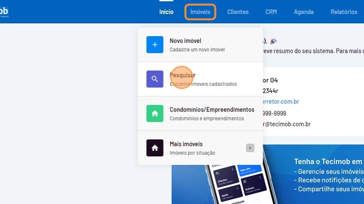364x204 pixels.
Task: Choose Pesquisar from the dropdown list
Action: coord(182,75)
